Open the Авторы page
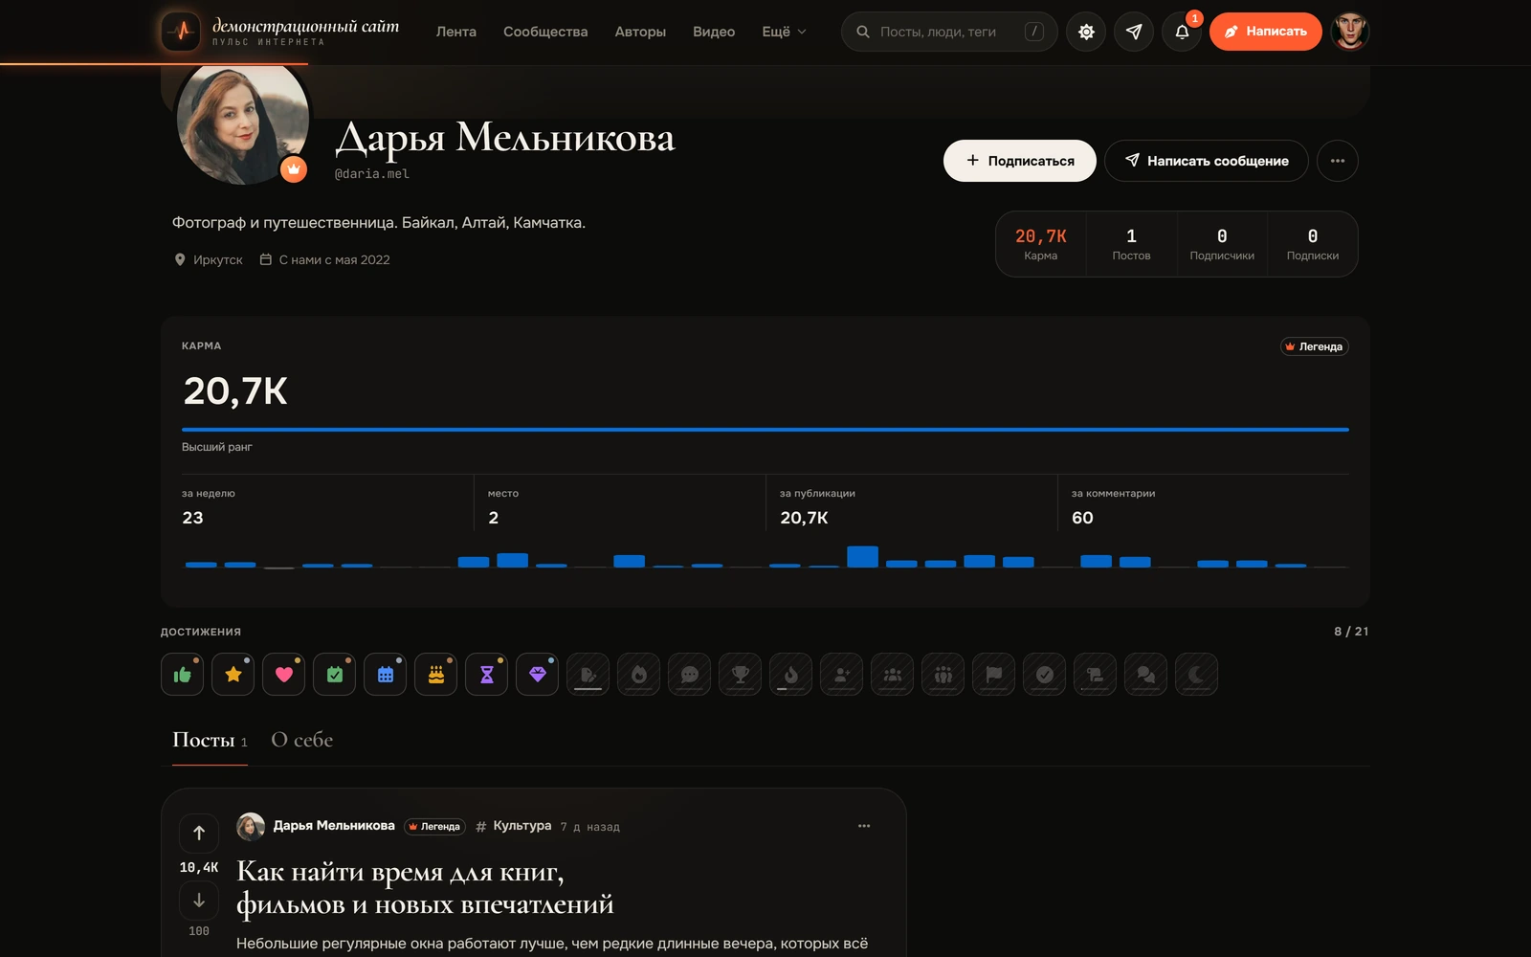 [x=640, y=32]
